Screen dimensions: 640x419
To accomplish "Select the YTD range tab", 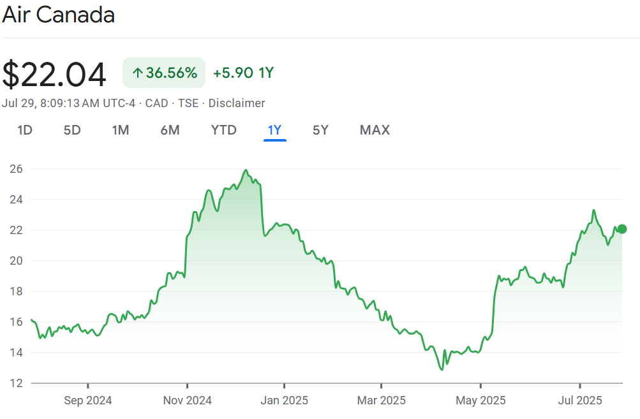I will [x=224, y=130].
